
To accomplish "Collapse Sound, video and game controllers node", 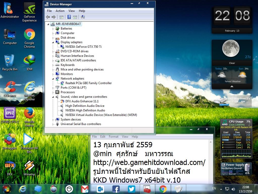I will (53, 97).
